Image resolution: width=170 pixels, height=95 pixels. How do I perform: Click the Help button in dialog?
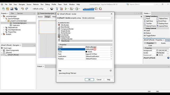(109, 80)
